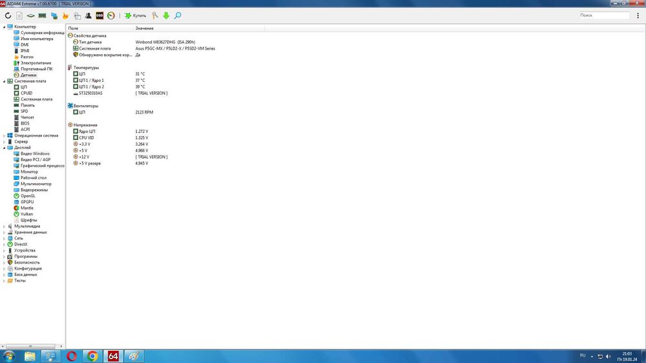Click the taskbar volume icon

[x=608, y=357]
